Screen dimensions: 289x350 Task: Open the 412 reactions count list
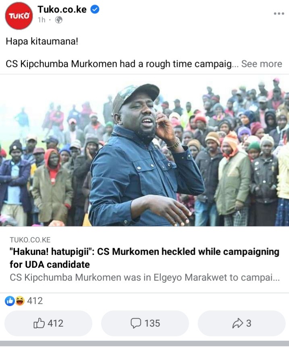click(35, 301)
